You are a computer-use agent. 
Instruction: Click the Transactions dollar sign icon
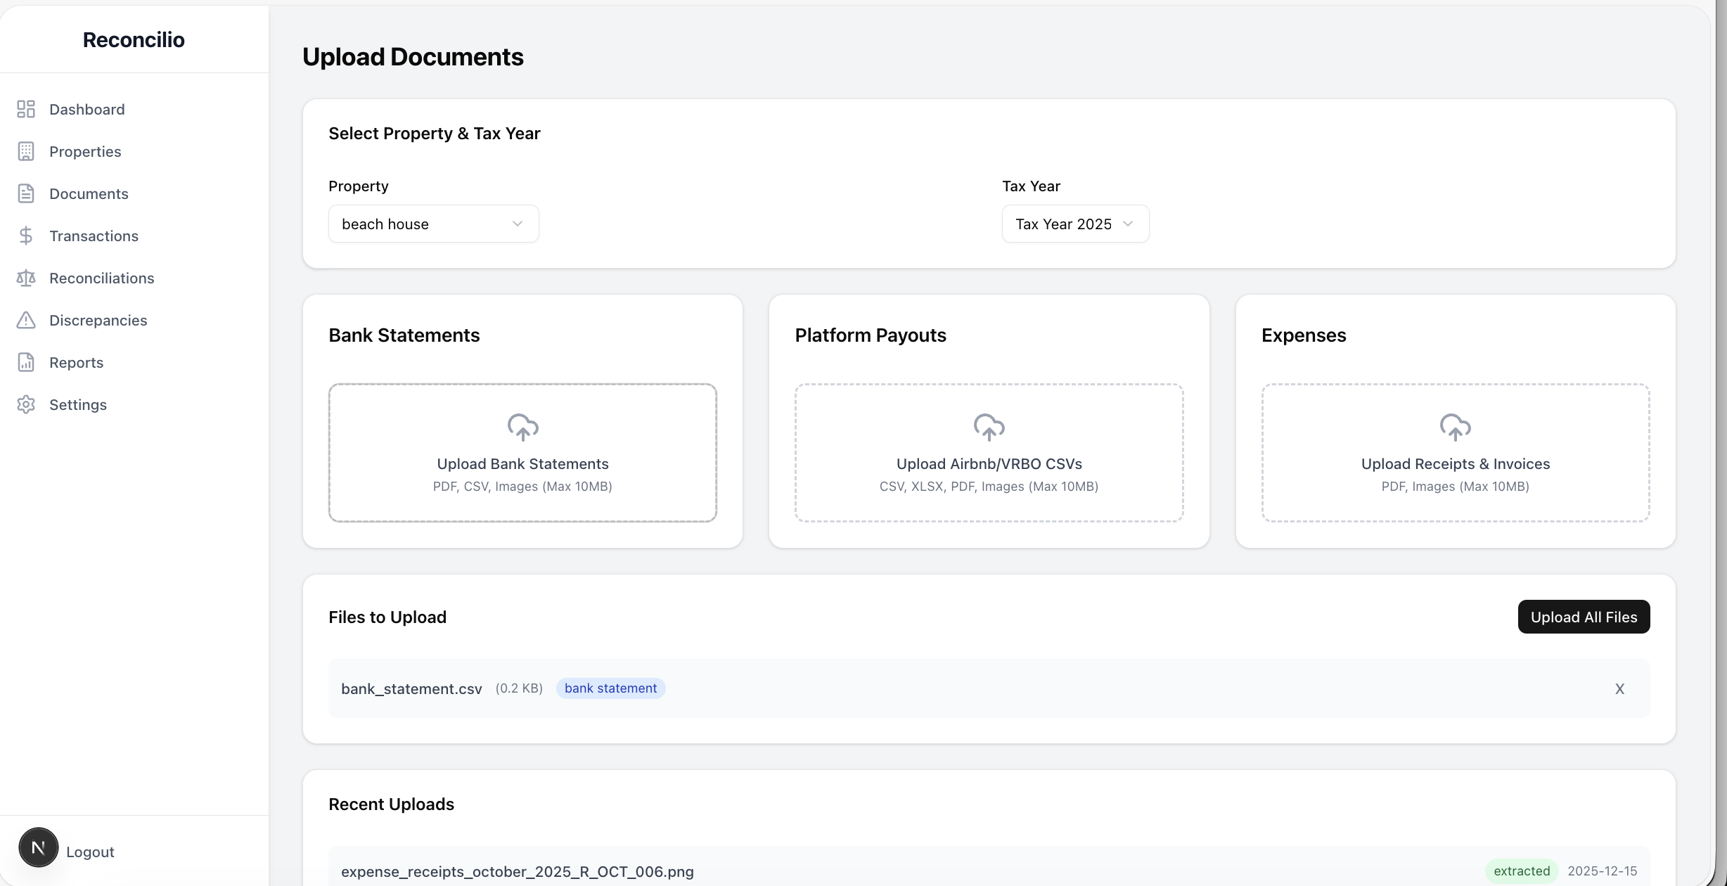pos(26,236)
